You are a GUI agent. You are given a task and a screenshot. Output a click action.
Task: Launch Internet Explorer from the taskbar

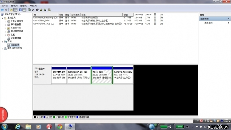(18, 127)
